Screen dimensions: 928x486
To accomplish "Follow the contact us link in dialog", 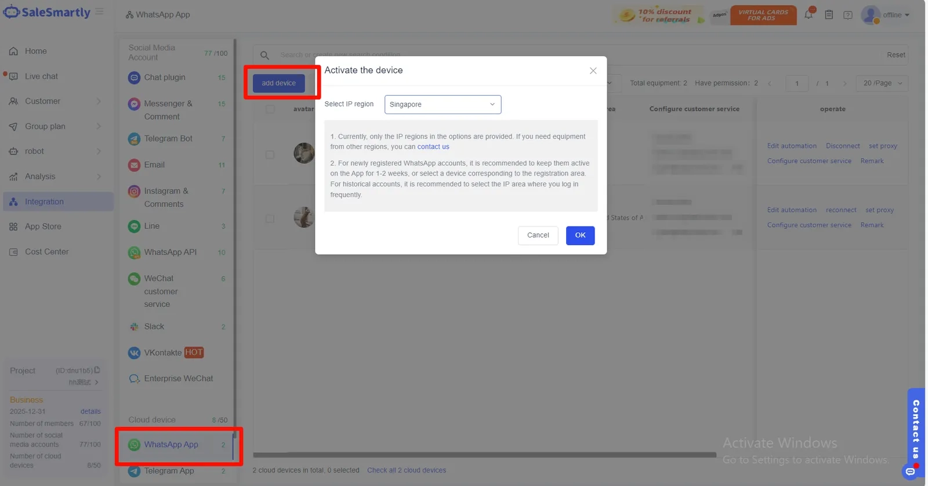I will (x=433, y=147).
